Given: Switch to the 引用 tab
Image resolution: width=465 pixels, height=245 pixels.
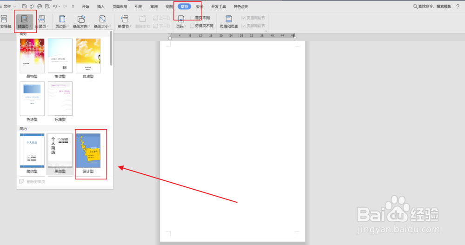Looking at the screenshot, I should click(x=139, y=7).
